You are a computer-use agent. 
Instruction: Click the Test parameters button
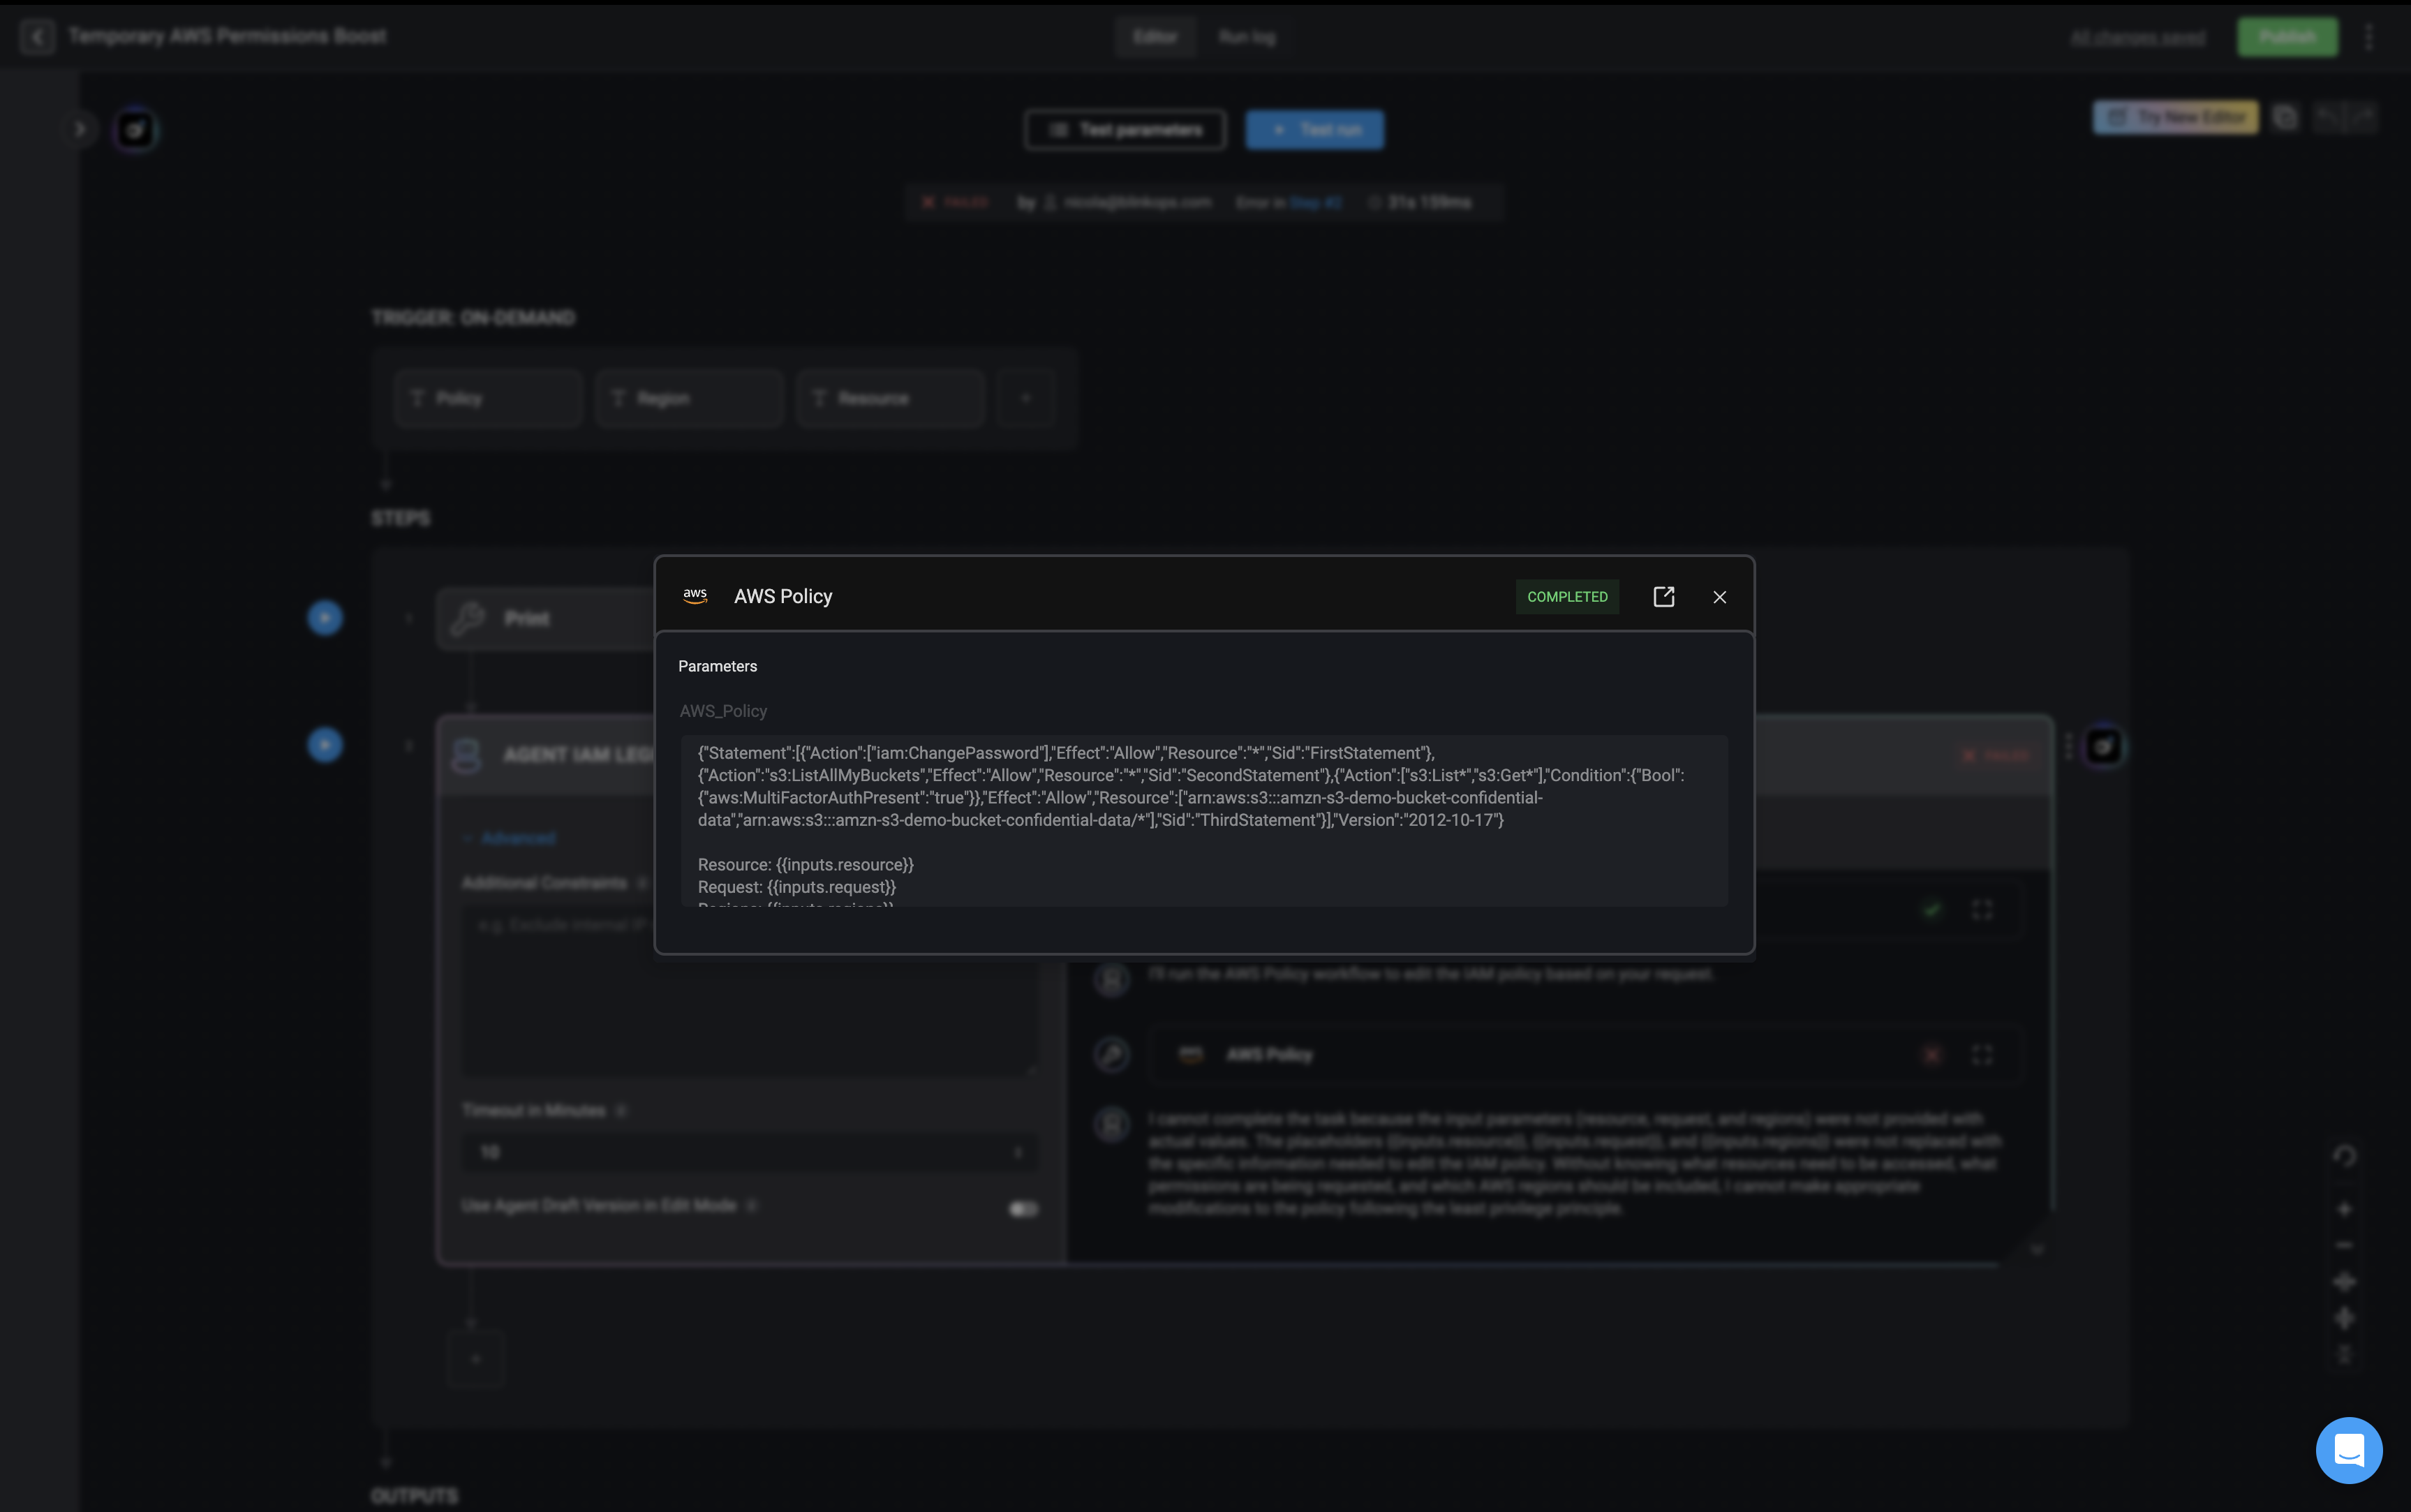click(1125, 130)
